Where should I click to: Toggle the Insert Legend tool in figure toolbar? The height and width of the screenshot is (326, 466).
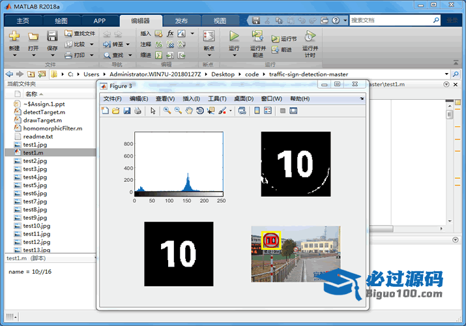point(268,111)
